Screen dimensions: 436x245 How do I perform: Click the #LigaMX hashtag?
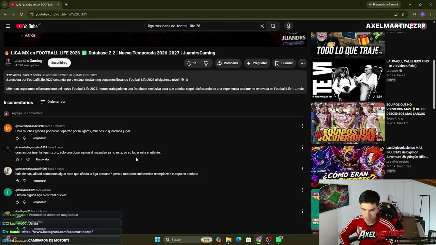coord(76,75)
